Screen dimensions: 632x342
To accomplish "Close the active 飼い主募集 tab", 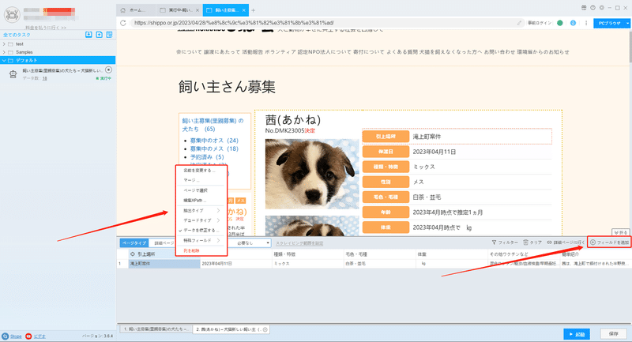I will pyautogui.click(x=244, y=10).
